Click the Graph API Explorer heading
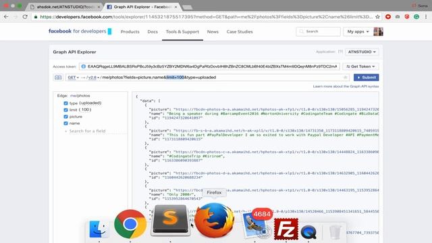The height and width of the screenshot is (243, 432). point(74,52)
